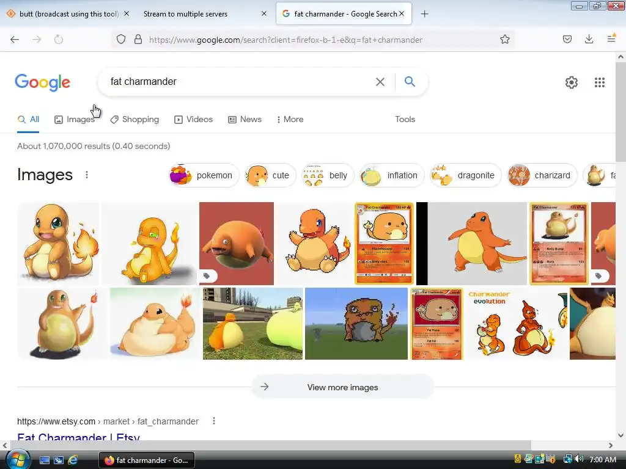Click the 7:00 AM taskbar clock
Image resolution: width=626 pixels, height=469 pixels.
(602, 459)
